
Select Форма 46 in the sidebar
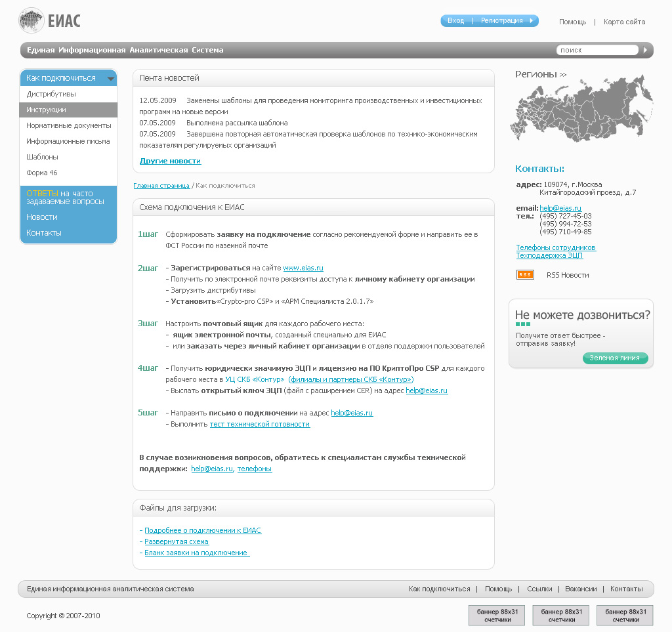click(68, 173)
